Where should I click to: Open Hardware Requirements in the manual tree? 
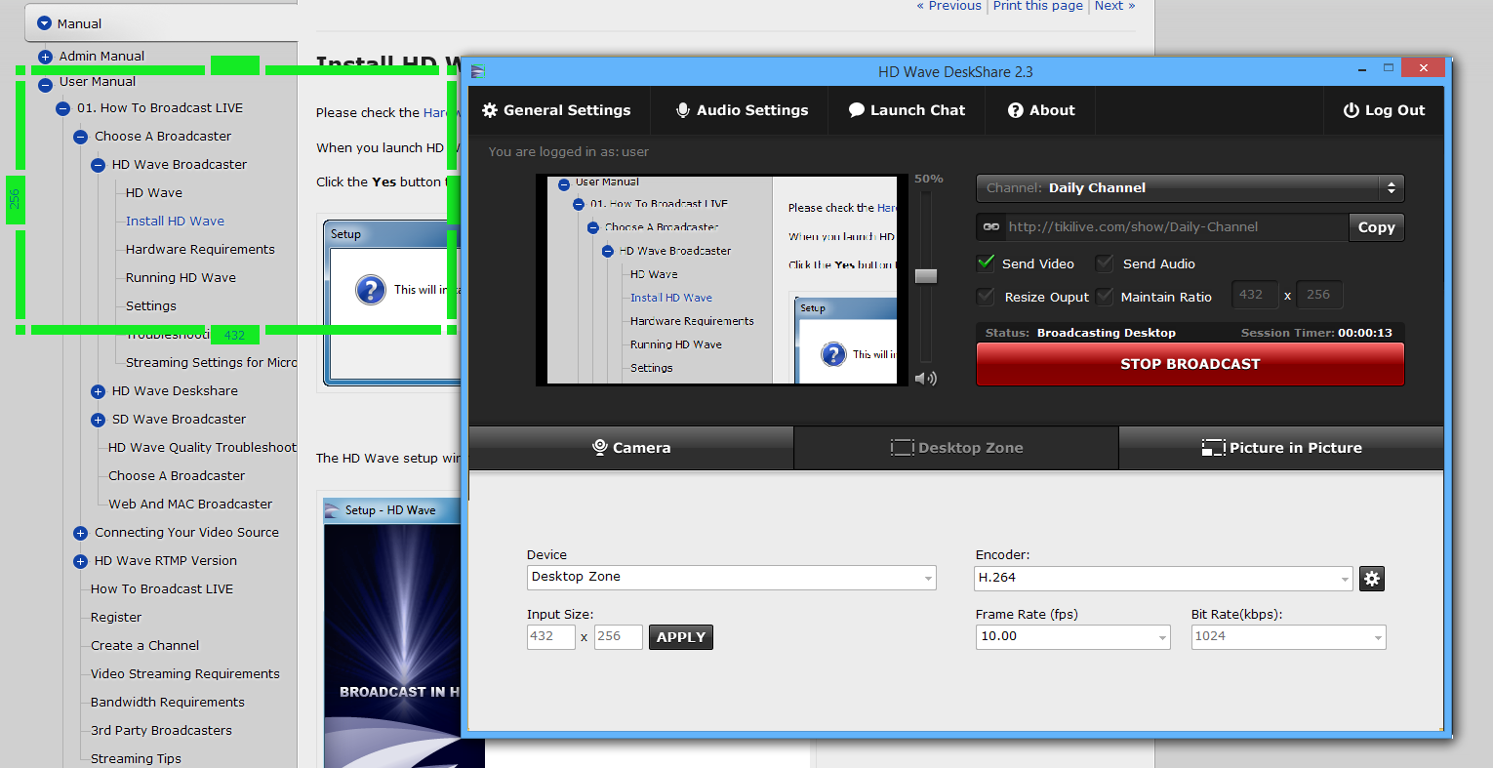[x=200, y=250]
